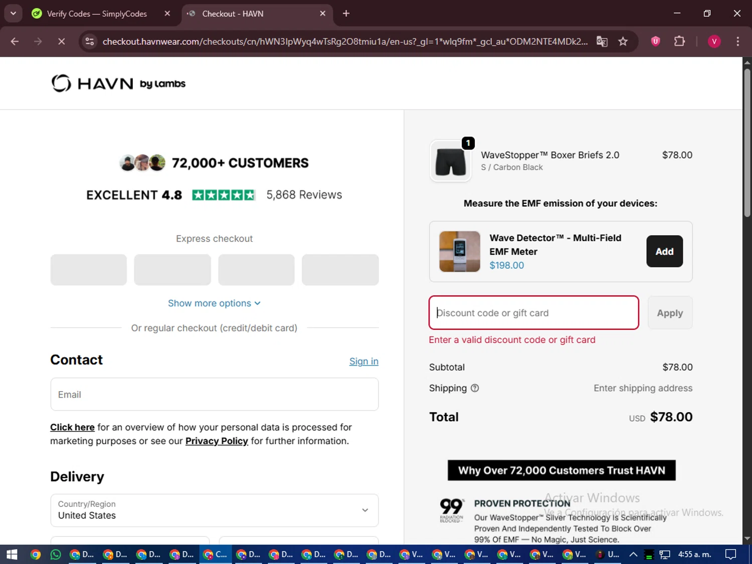The image size is (752, 564).
Task: Click the 5,868 Reviews text
Action: [304, 195]
